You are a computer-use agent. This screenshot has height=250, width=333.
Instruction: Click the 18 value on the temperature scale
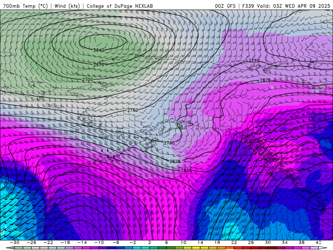pyautogui.click(x=217, y=242)
